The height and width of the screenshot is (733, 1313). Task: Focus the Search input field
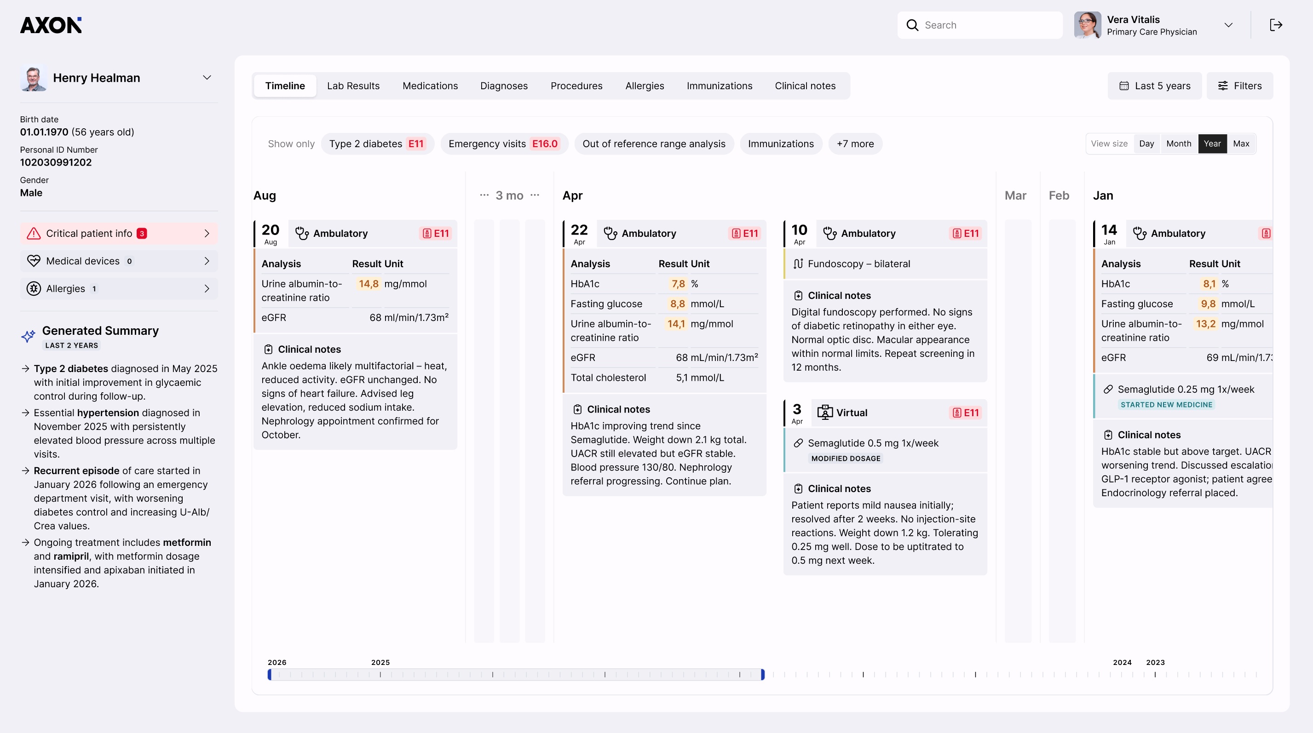(x=979, y=25)
